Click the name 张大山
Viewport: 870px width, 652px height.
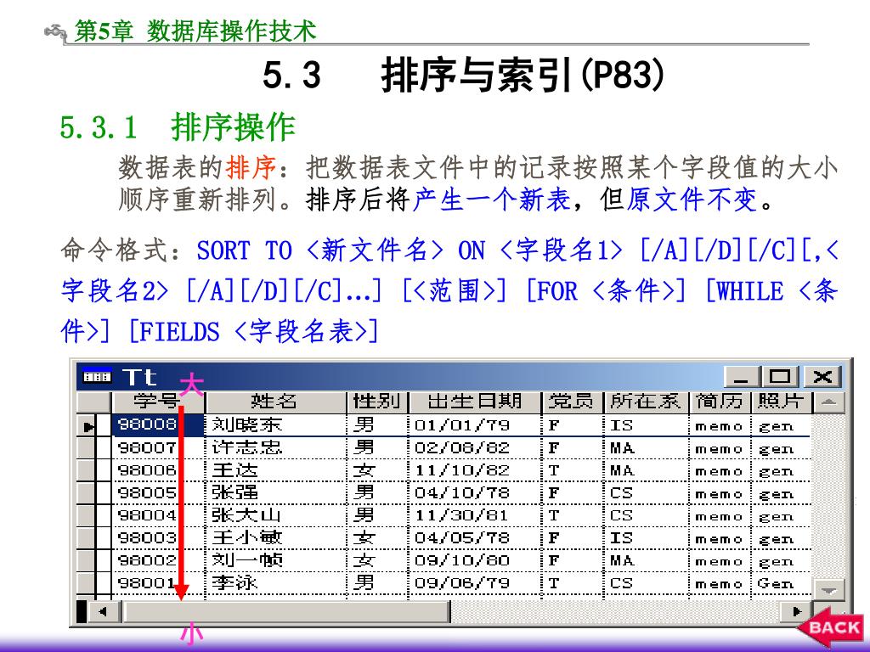click(x=247, y=515)
